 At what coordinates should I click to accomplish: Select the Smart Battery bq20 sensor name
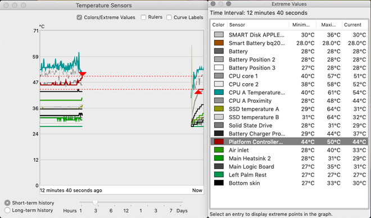(257, 43)
